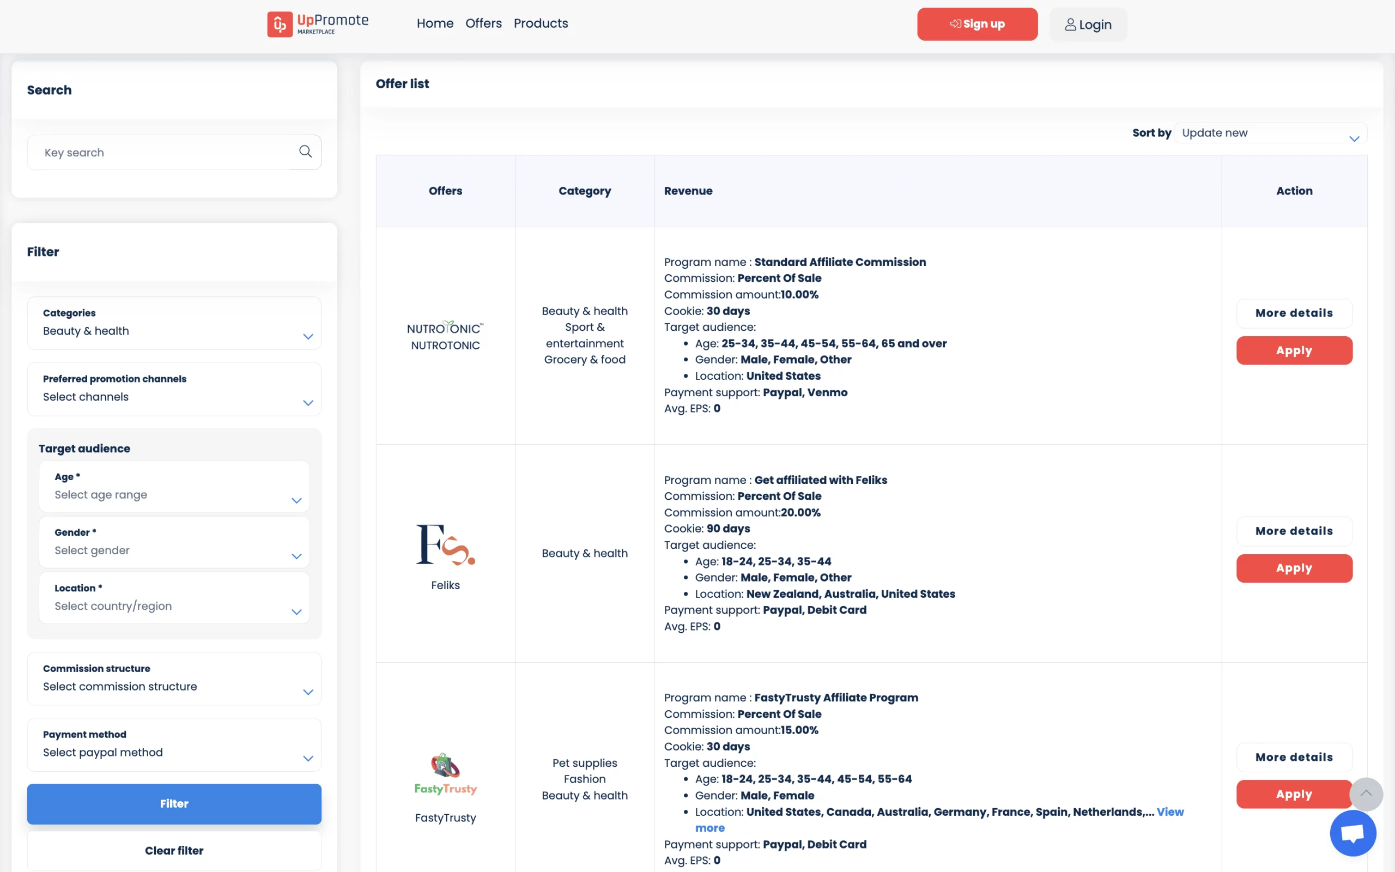Open the Products menu item

pos(541,23)
